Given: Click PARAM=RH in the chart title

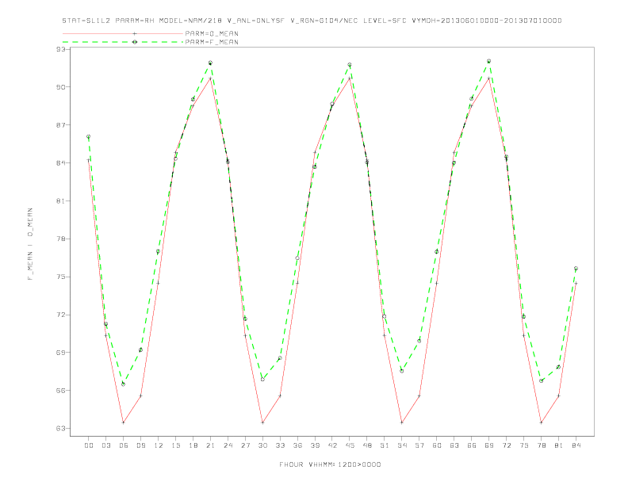Looking at the screenshot, I should coord(135,21).
